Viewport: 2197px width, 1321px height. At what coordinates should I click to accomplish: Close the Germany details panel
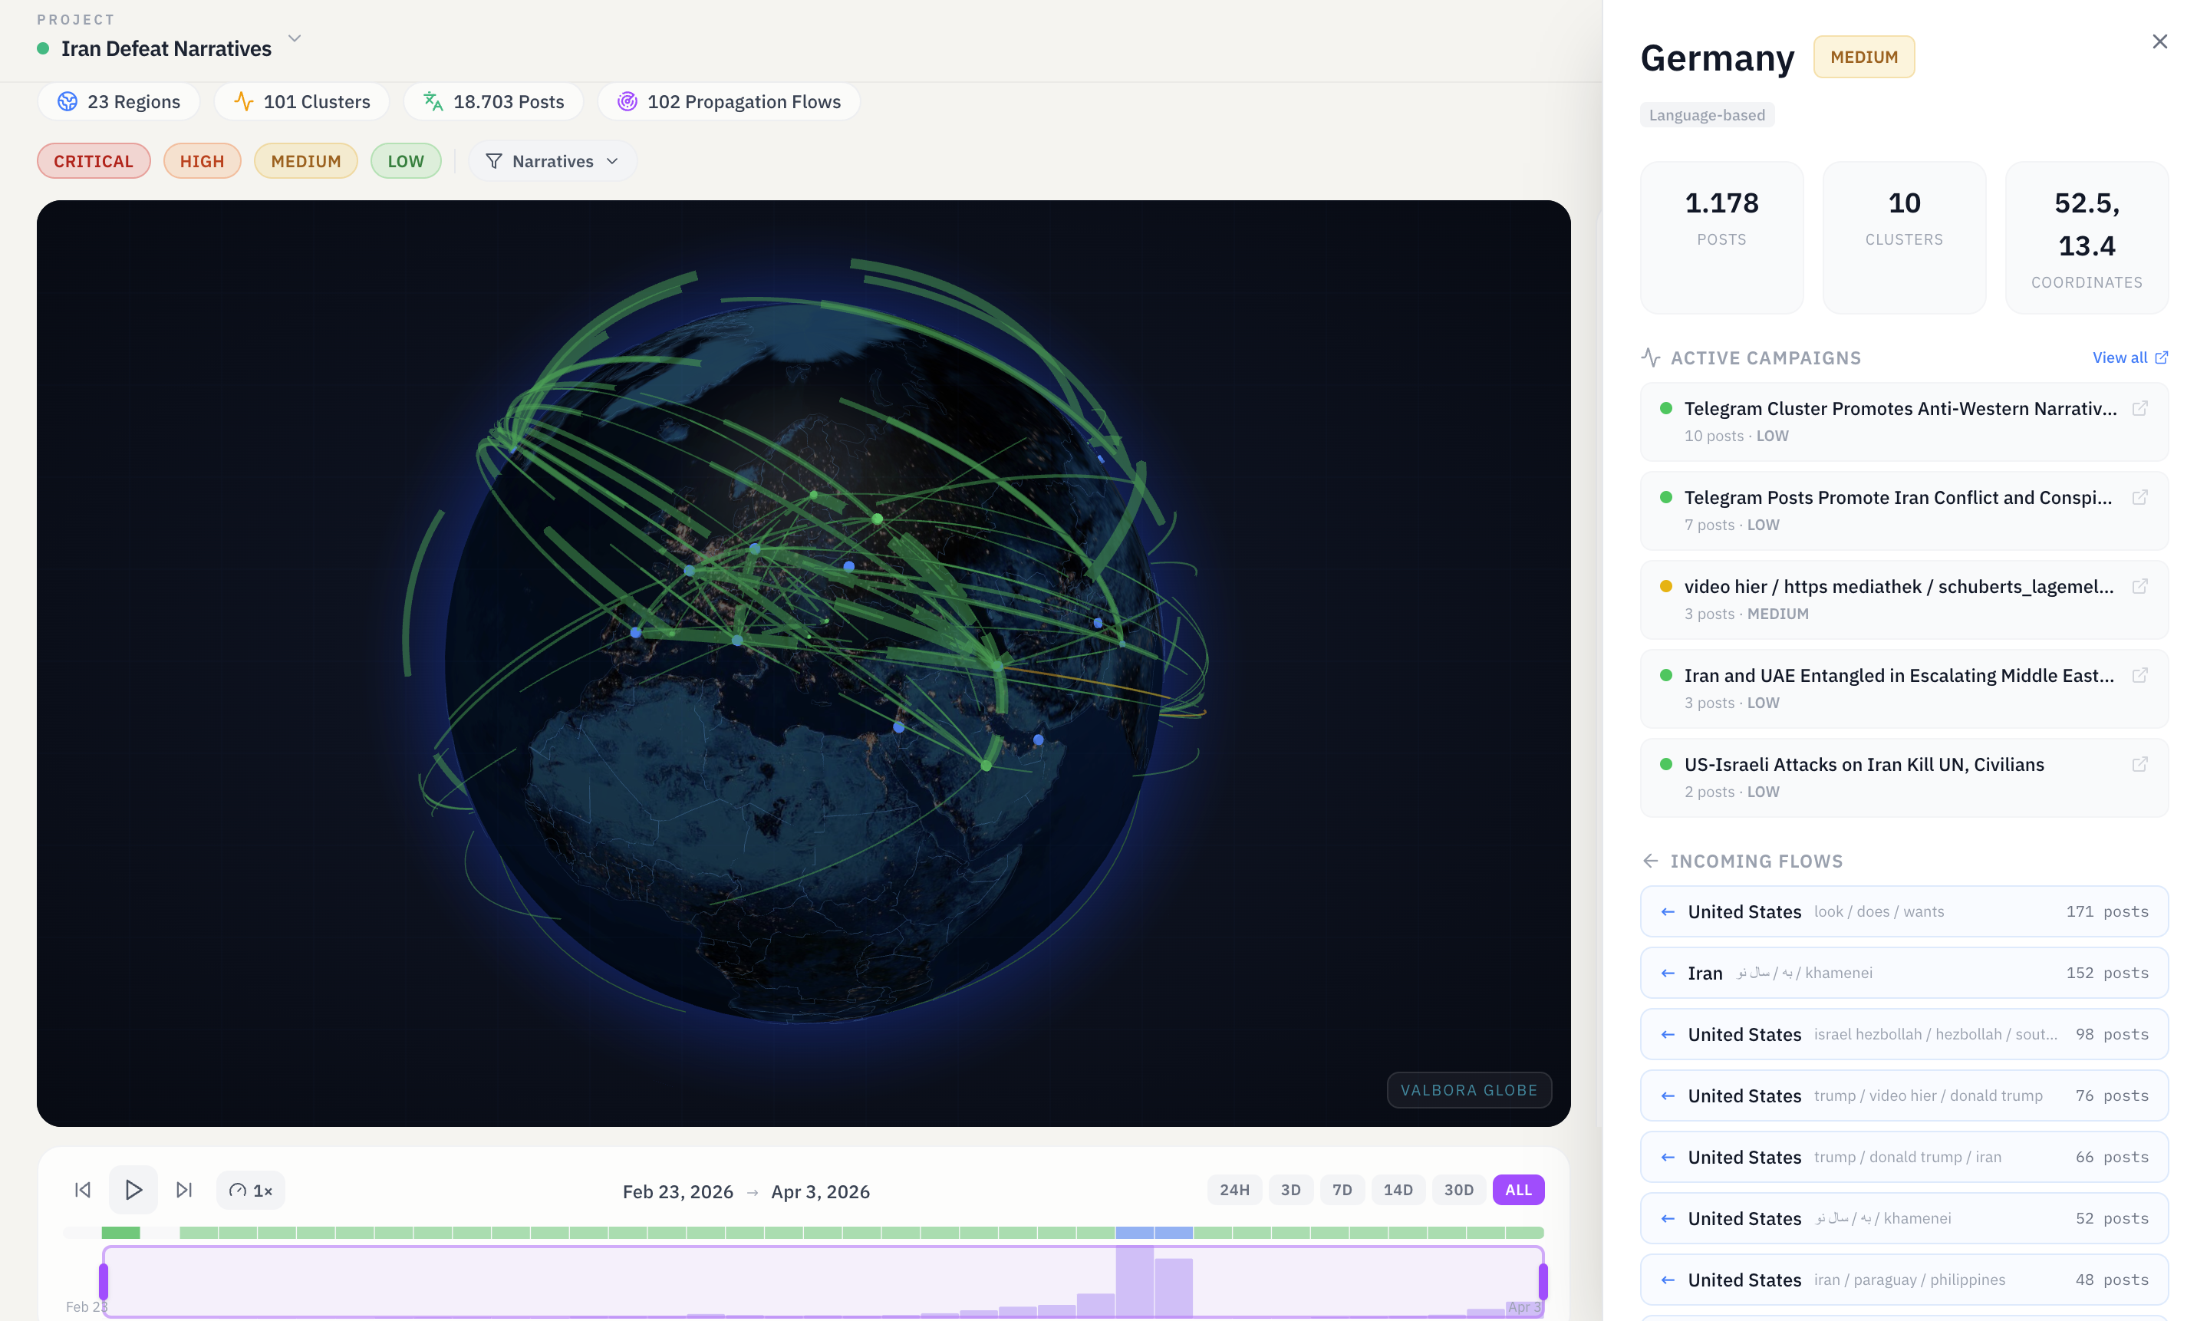tap(2159, 42)
